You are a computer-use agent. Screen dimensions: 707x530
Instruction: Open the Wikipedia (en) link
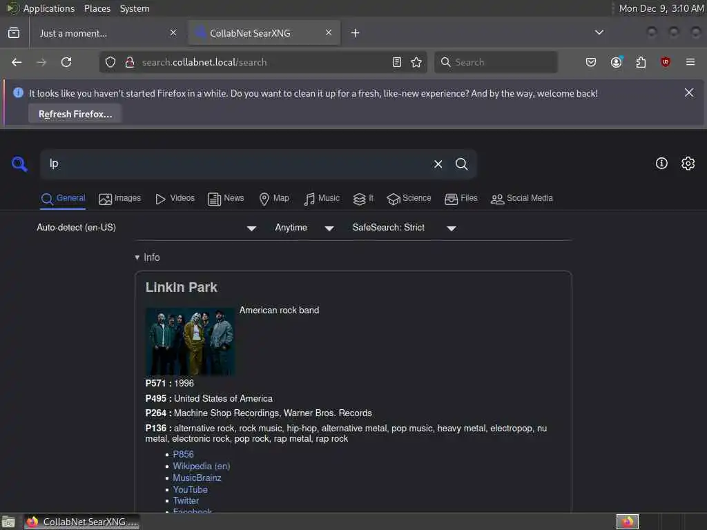(202, 466)
